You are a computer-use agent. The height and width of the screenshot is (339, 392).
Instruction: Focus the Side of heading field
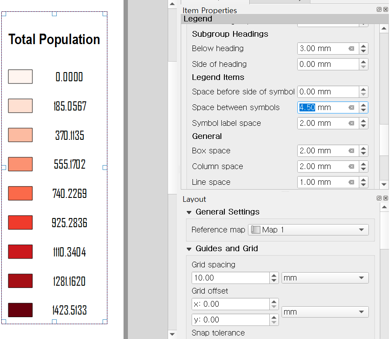[328, 64]
